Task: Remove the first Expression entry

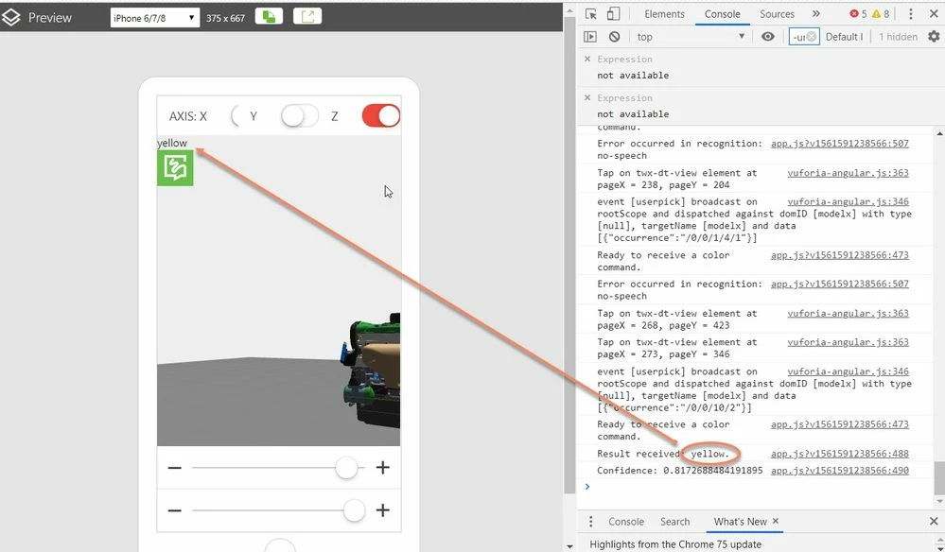Action: [x=587, y=59]
